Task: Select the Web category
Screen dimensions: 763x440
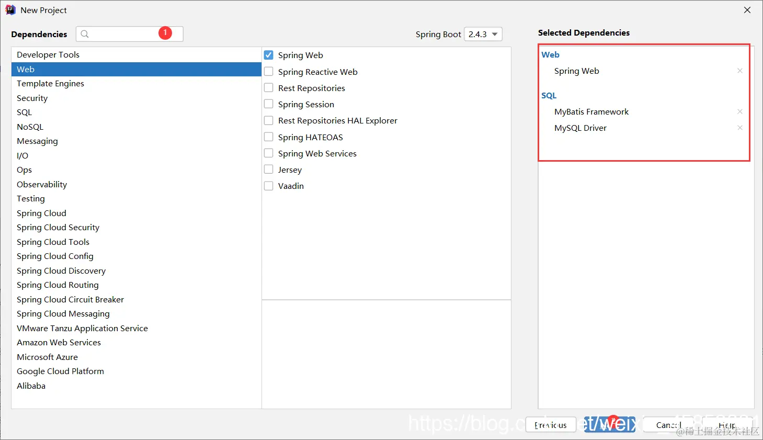Action: (x=136, y=69)
